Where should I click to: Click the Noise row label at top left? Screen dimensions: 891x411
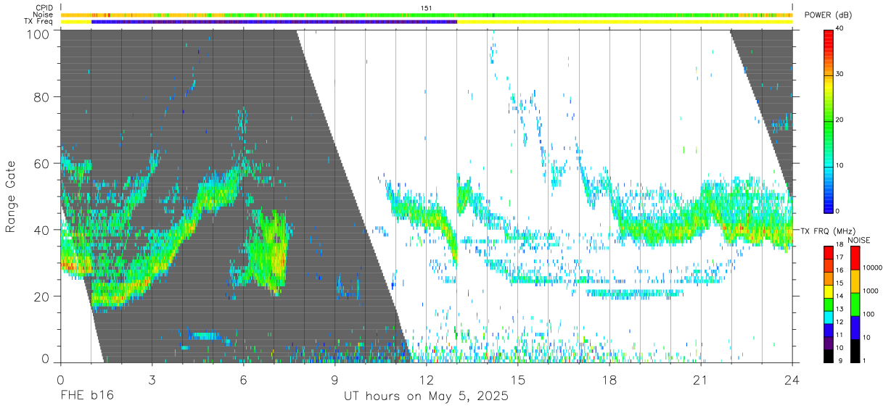43,14
